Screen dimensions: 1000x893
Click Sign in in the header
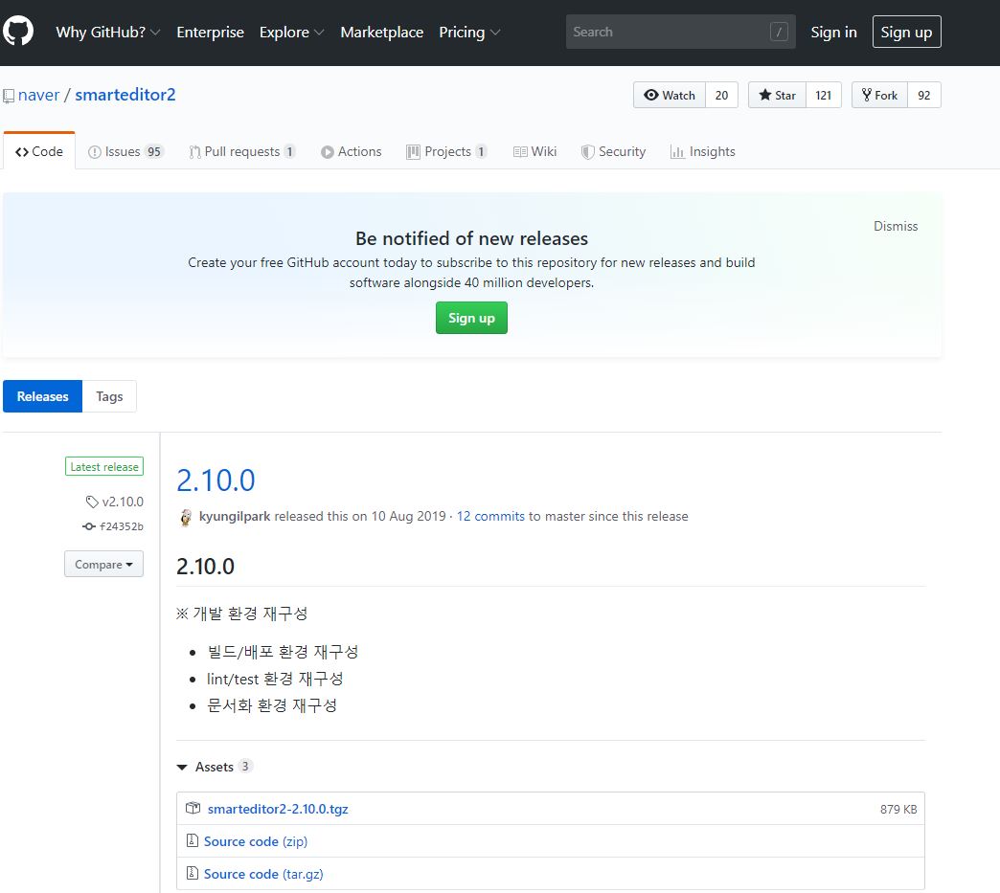[833, 32]
